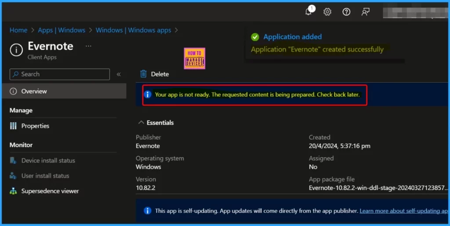Click info icon in self-updating banner
Image resolution: width=450 pixels, height=226 pixels.
[148, 211]
